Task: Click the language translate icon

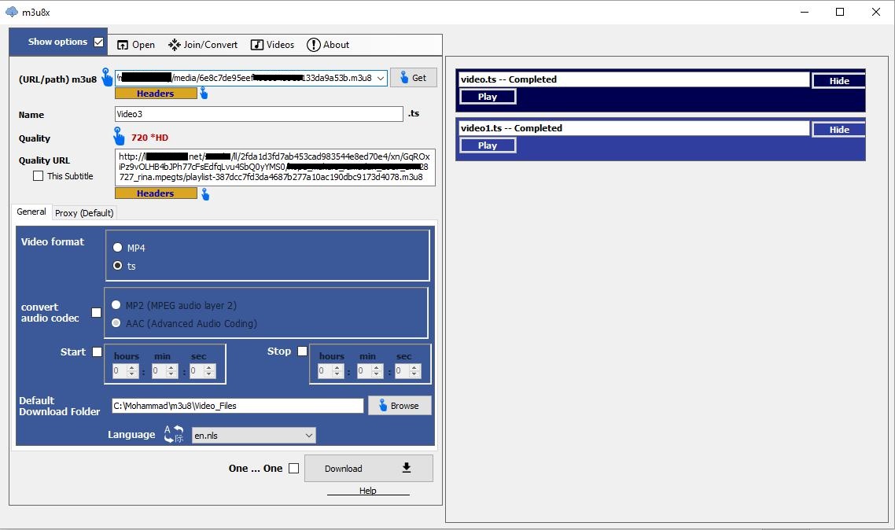Action: click(x=174, y=434)
